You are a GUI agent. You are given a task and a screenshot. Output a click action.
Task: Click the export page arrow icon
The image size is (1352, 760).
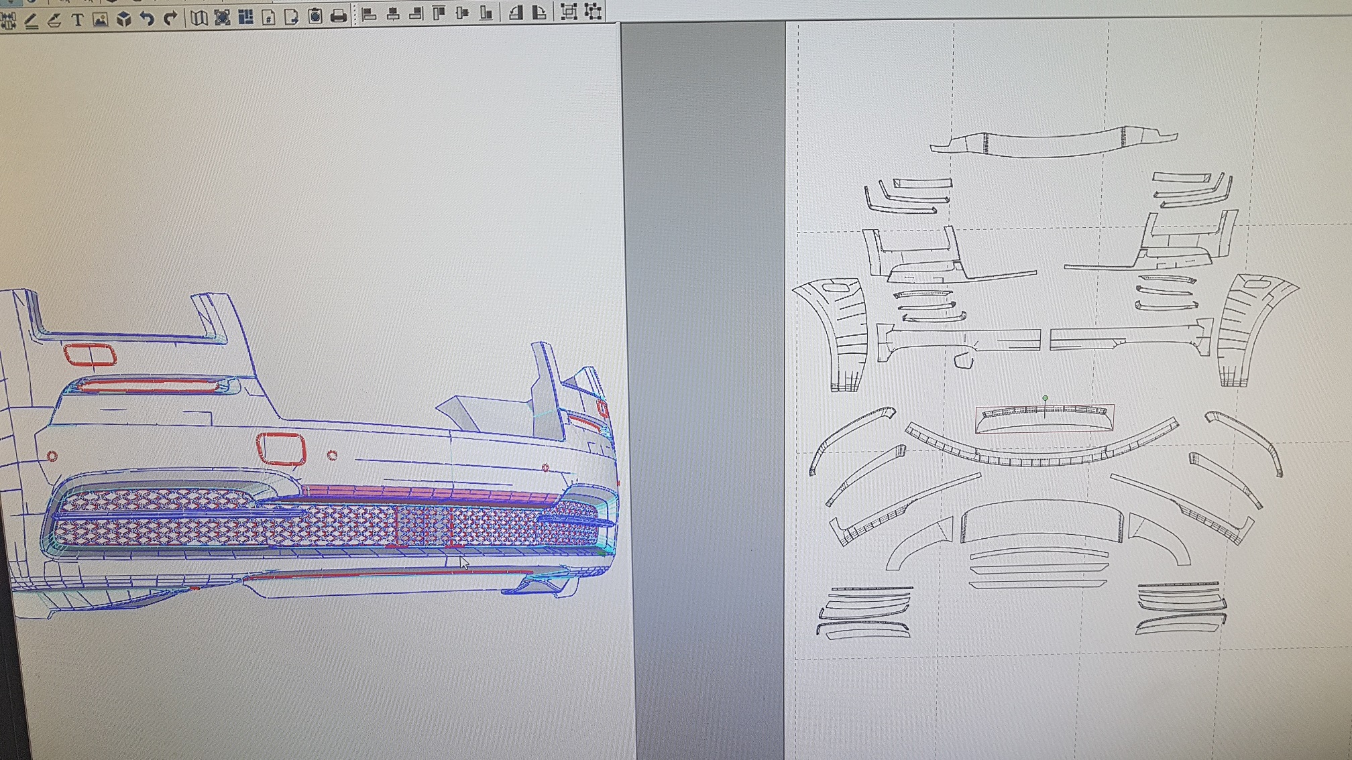pos(292,16)
